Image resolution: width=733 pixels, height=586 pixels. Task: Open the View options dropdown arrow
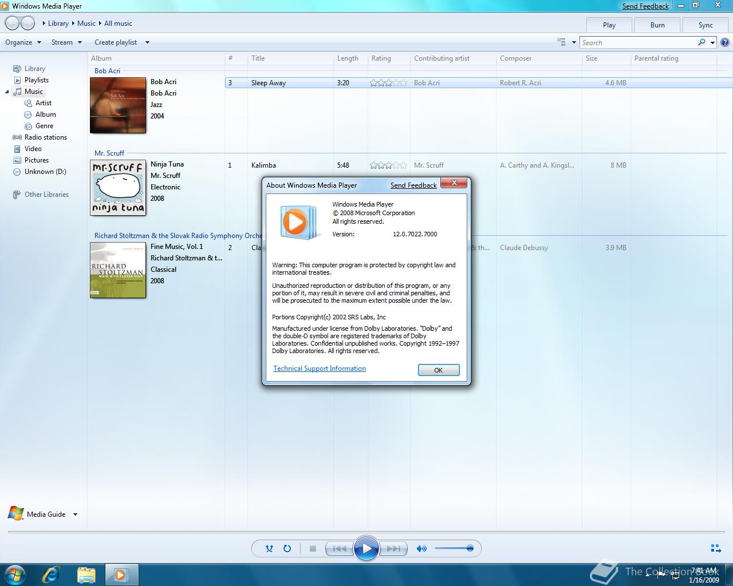(x=574, y=42)
